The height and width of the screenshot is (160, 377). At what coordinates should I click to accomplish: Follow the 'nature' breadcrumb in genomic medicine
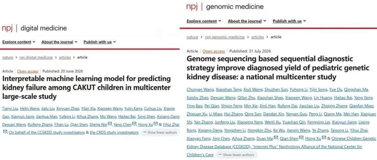click(193, 37)
